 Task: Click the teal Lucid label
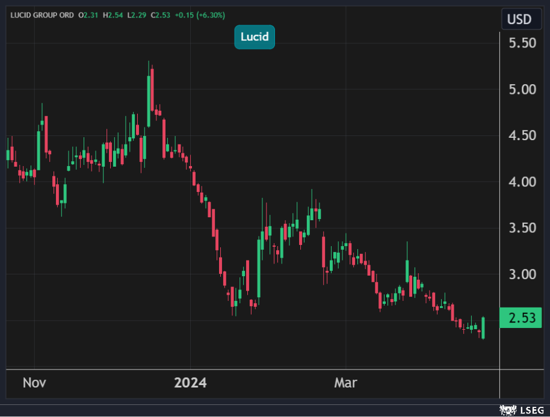pyautogui.click(x=255, y=37)
